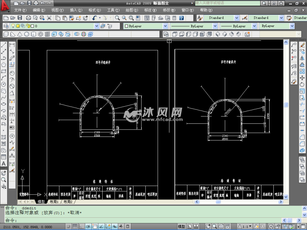
Task: Select the Line draw tool
Action: coord(3,45)
